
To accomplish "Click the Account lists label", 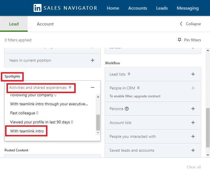I will 121,123.
